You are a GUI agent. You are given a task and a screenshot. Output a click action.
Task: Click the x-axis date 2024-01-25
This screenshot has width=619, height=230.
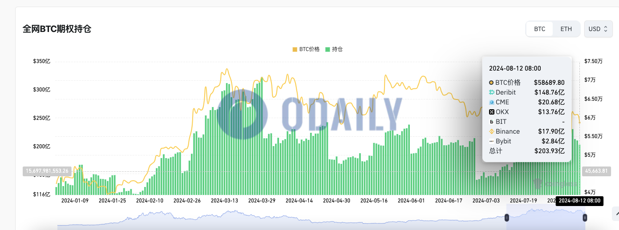tap(112, 201)
